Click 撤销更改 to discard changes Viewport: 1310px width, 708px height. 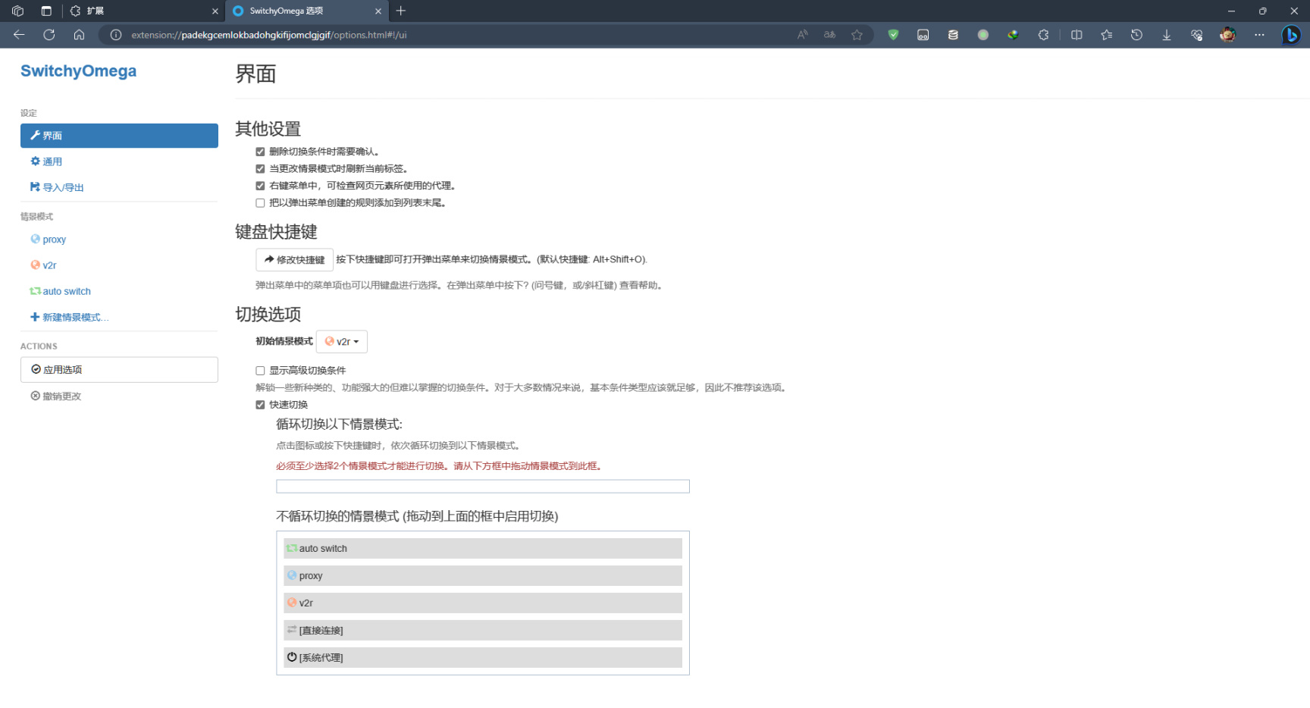pyautogui.click(x=119, y=396)
